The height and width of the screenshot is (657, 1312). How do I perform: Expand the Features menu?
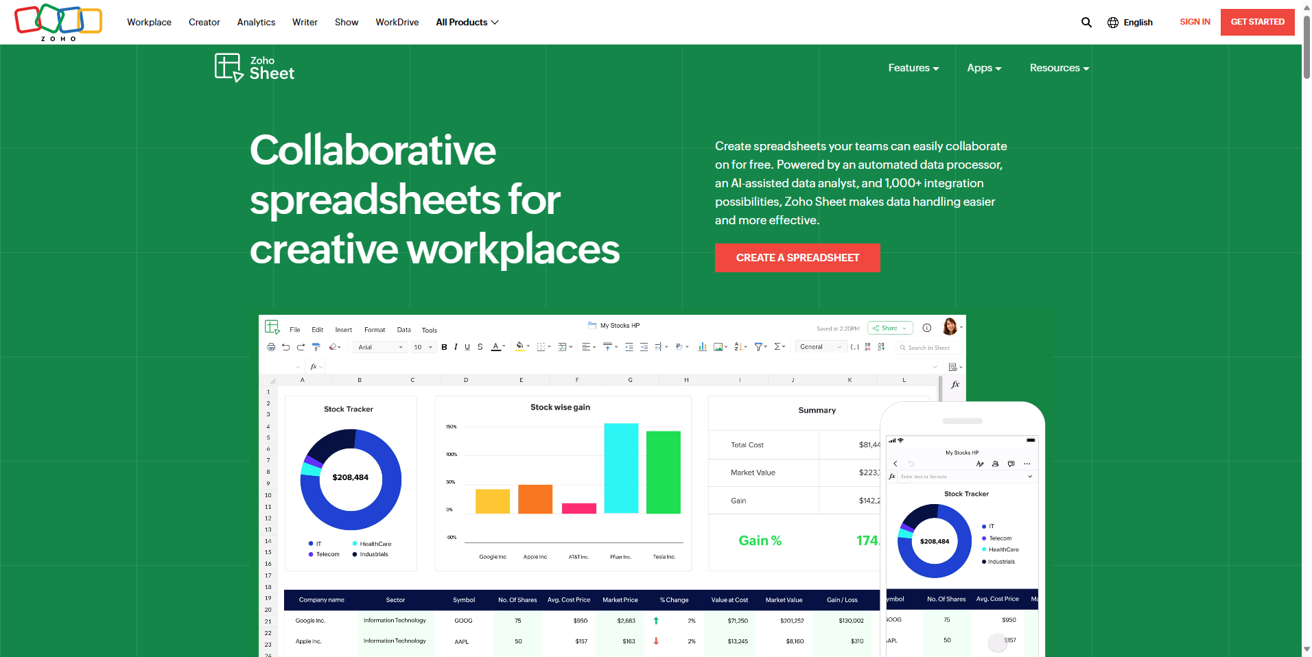tap(913, 68)
